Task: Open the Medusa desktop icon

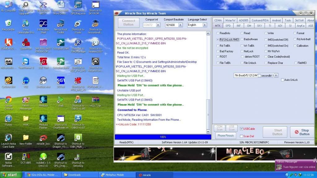Action: coord(43,102)
